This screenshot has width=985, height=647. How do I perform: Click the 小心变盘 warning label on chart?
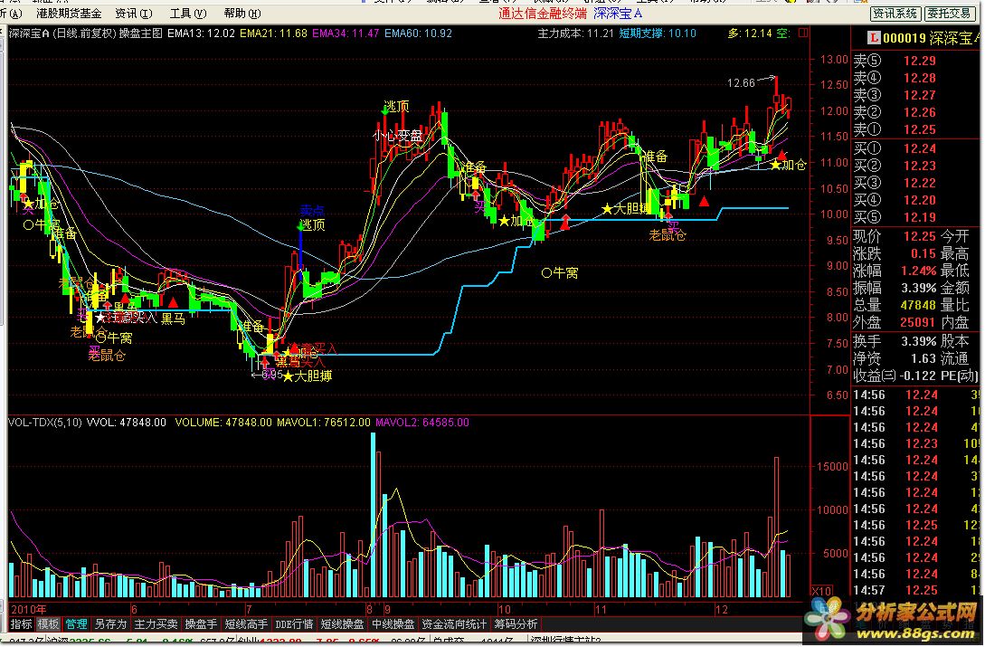coord(397,135)
